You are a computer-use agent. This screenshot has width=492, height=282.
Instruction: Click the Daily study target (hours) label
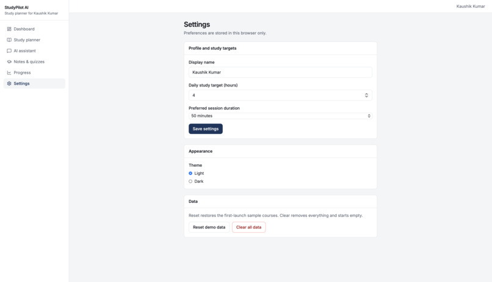[213, 85]
